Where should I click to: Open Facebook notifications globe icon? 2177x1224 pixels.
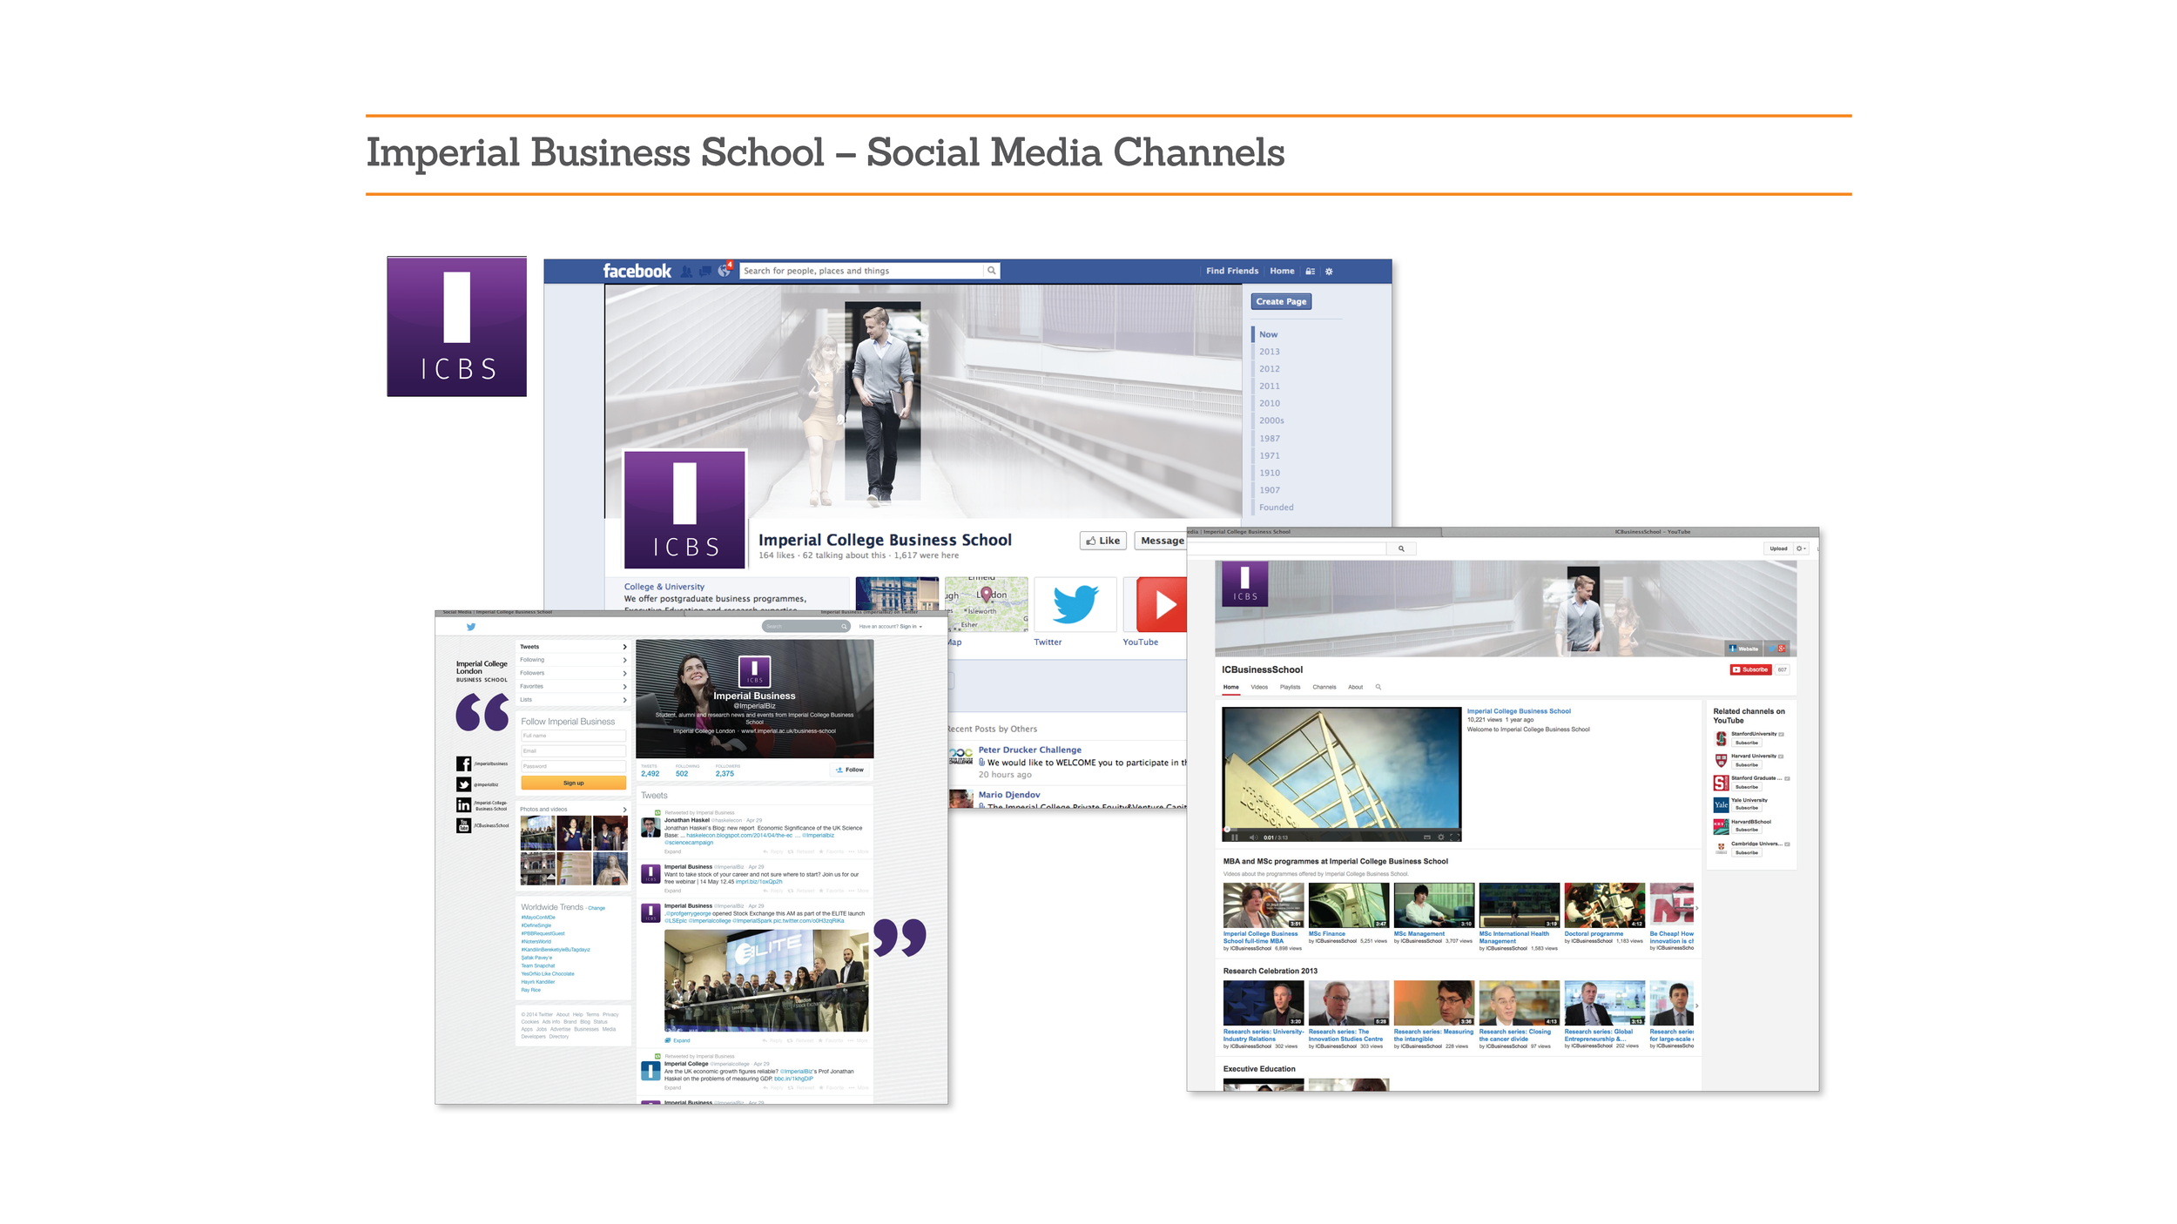click(724, 272)
